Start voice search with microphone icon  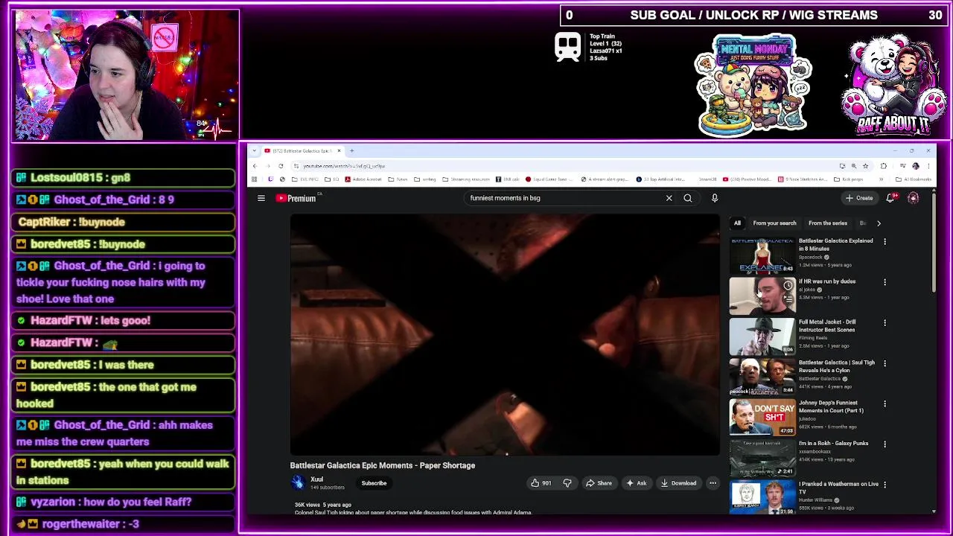715,198
